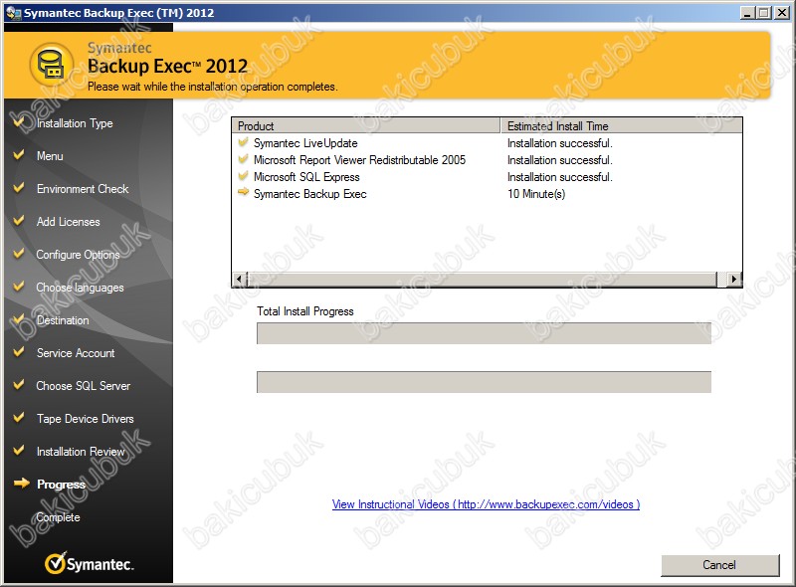Click the checkmark next to Service Account
Image resolution: width=796 pixels, height=587 pixels.
(x=19, y=351)
